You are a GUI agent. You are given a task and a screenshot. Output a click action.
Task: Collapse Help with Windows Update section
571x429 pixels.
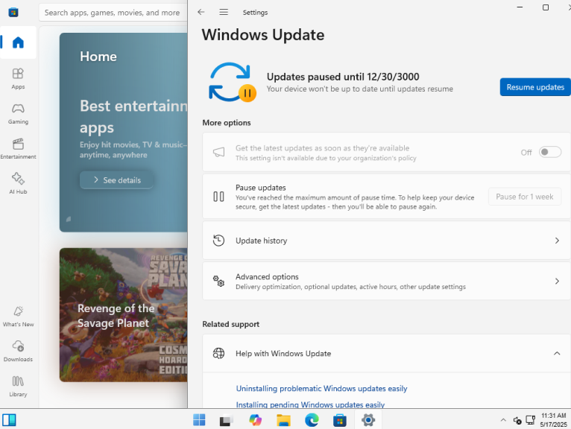tap(557, 353)
